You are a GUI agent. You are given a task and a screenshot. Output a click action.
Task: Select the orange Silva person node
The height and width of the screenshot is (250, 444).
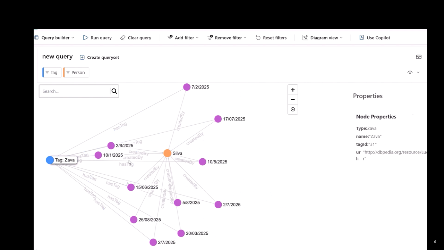coord(167,153)
